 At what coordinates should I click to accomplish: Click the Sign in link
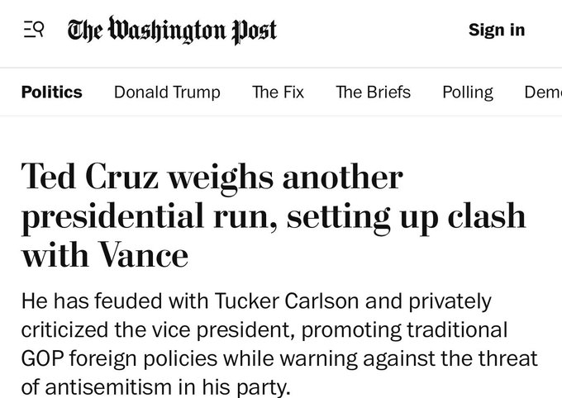(x=496, y=31)
